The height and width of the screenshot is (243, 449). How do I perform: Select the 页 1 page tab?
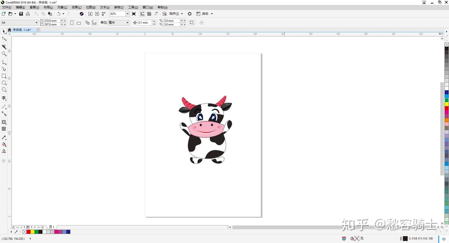pos(52,227)
